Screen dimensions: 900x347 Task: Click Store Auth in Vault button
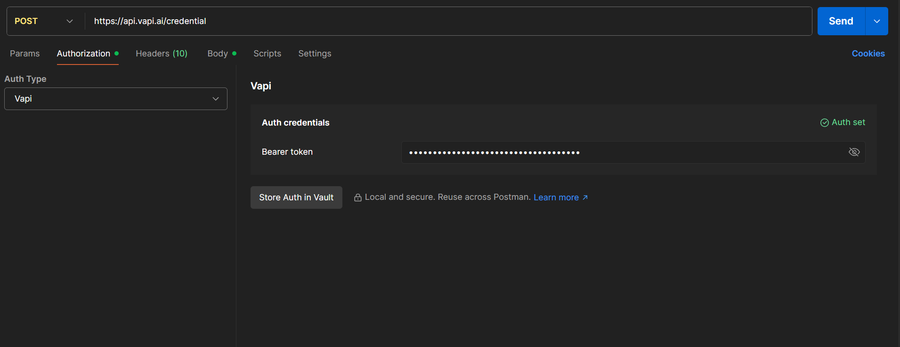pyautogui.click(x=296, y=197)
